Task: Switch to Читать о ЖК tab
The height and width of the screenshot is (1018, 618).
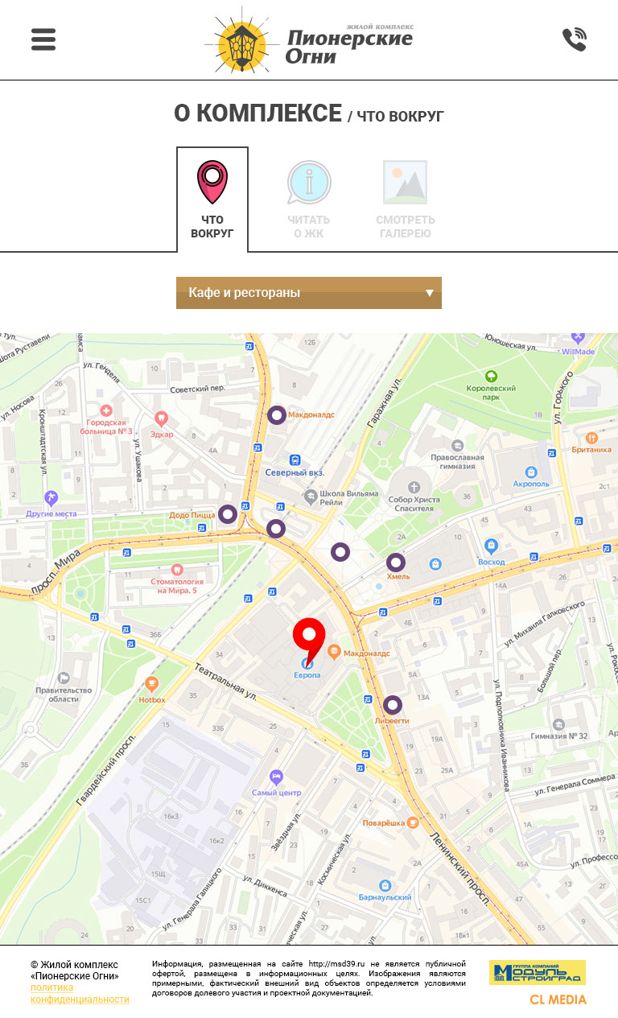Action: click(x=309, y=200)
